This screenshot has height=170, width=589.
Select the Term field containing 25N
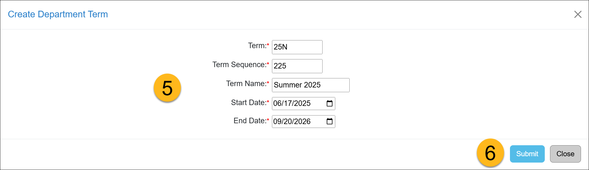point(297,47)
